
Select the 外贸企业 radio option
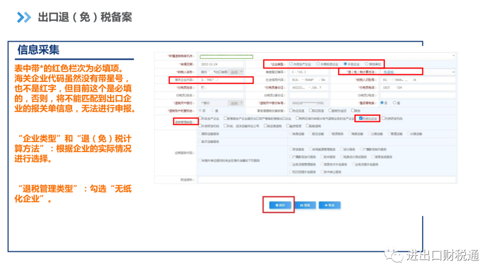point(346,64)
